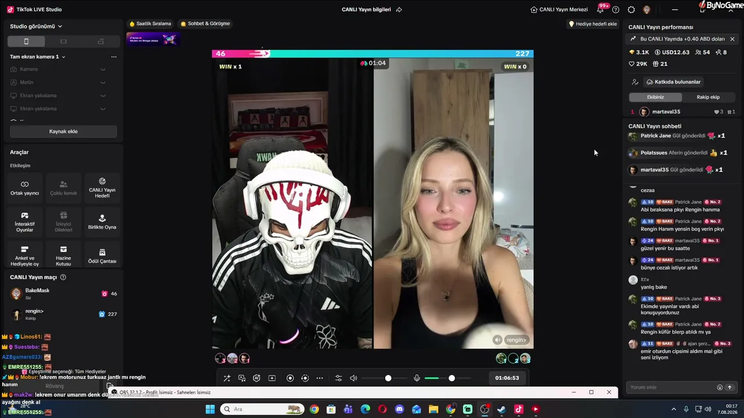Open the Ortak yayıncı co-host tool

pos(24,188)
